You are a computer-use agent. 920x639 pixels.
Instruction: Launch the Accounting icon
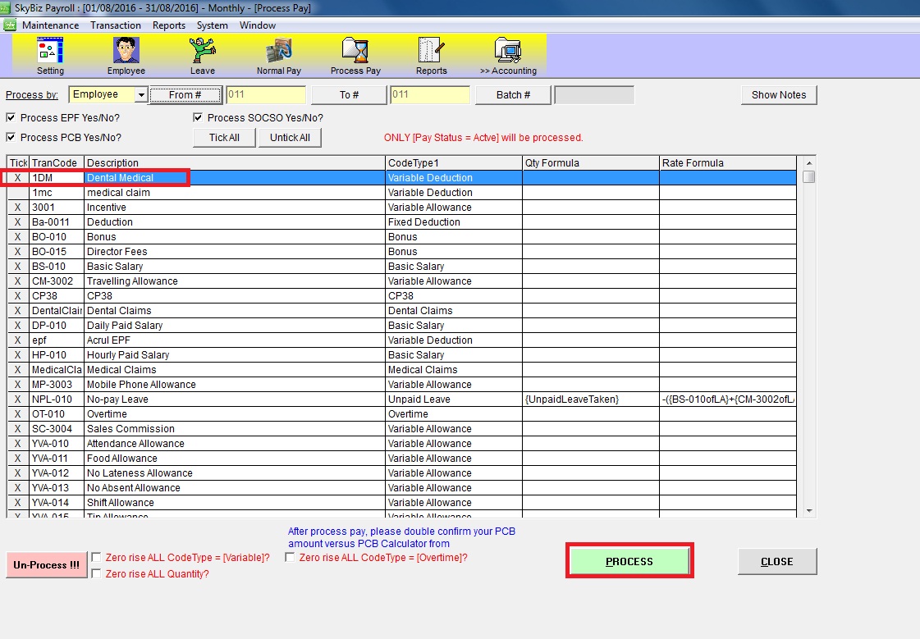point(508,51)
